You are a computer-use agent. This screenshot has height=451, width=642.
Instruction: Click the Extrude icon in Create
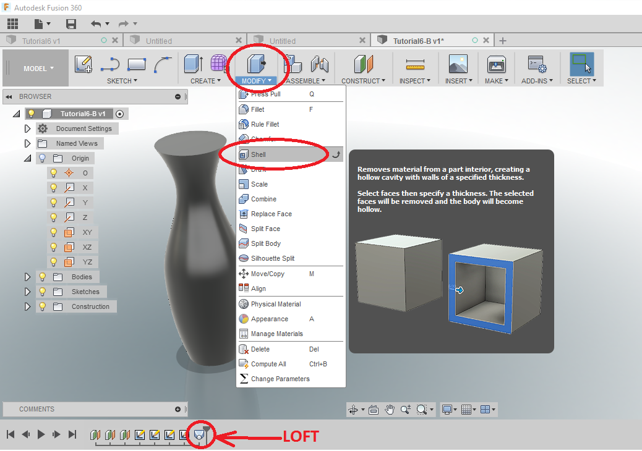click(193, 64)
